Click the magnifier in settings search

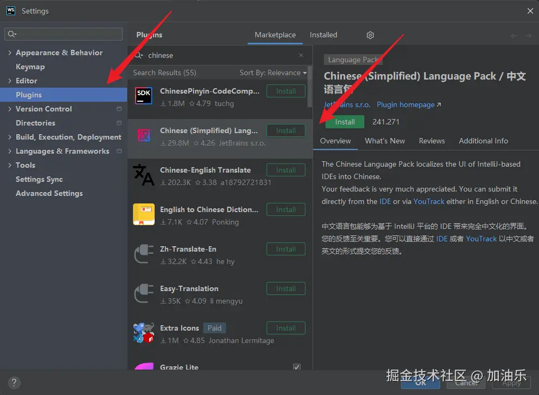coord(12,34)
